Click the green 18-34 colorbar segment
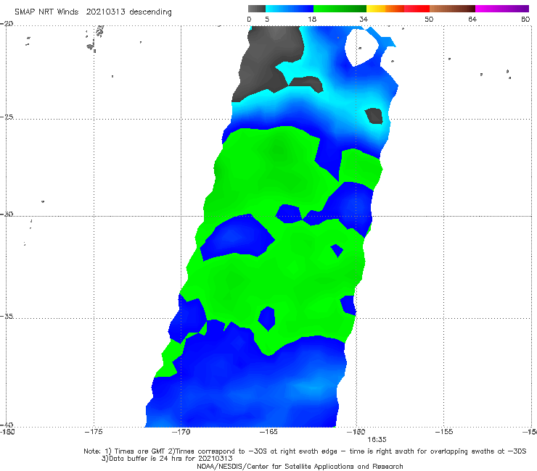Image resolution: width=537 pixels, height=471 pixels. [x=340, y=9]
